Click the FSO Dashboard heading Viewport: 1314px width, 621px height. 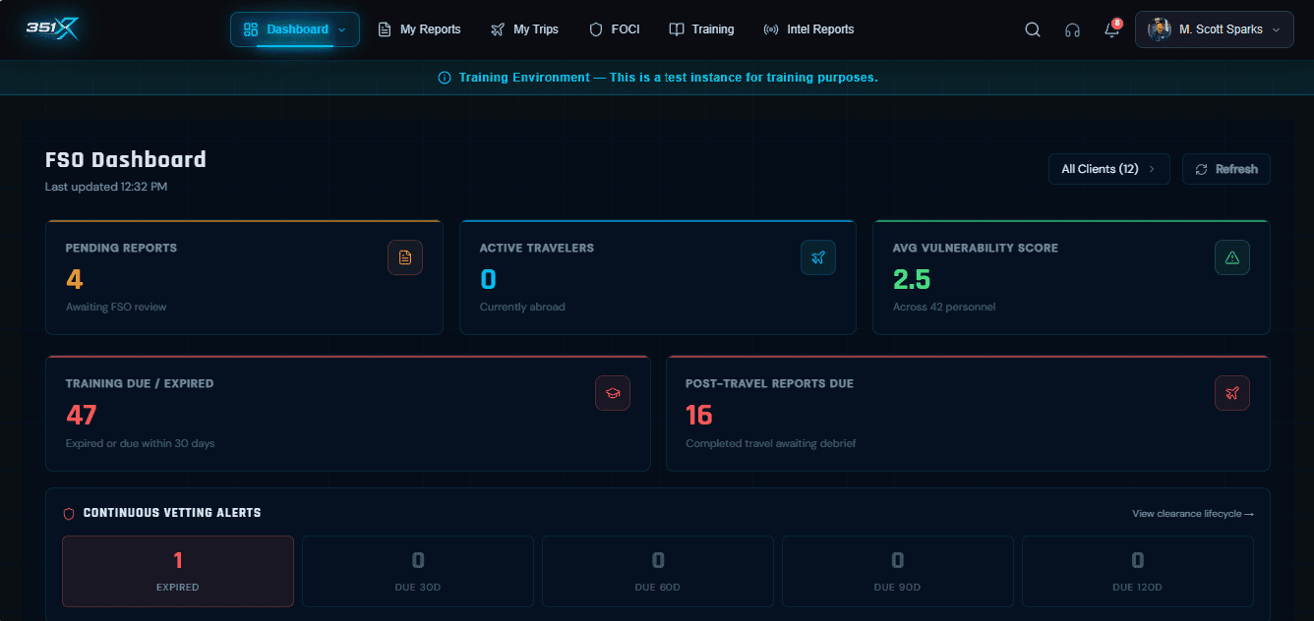point(126,159)
